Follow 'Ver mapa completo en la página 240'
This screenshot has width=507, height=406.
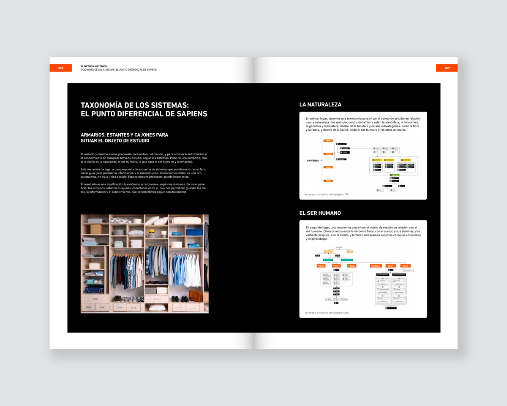[327, 313]
